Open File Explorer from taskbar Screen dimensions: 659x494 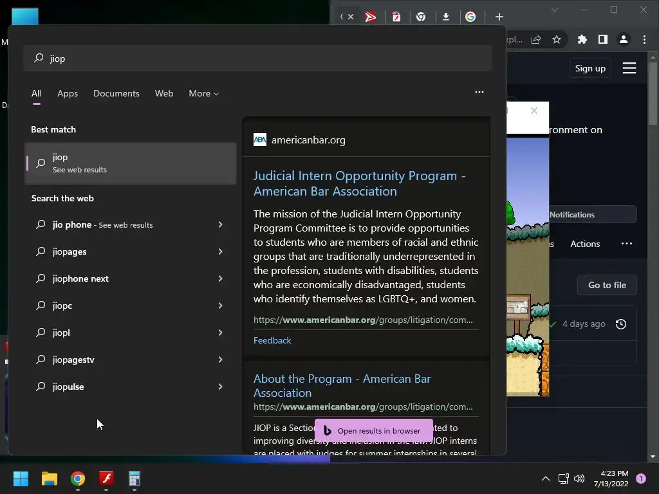pos(49,479)
